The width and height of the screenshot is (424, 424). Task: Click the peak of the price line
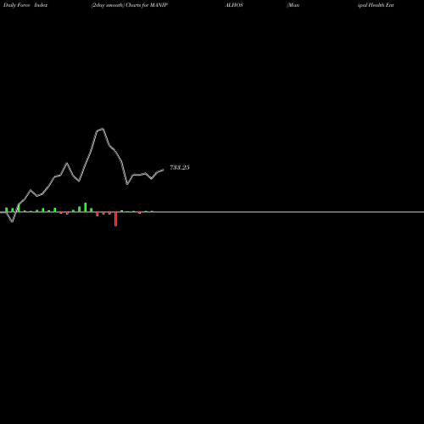[x=103, y=129]
